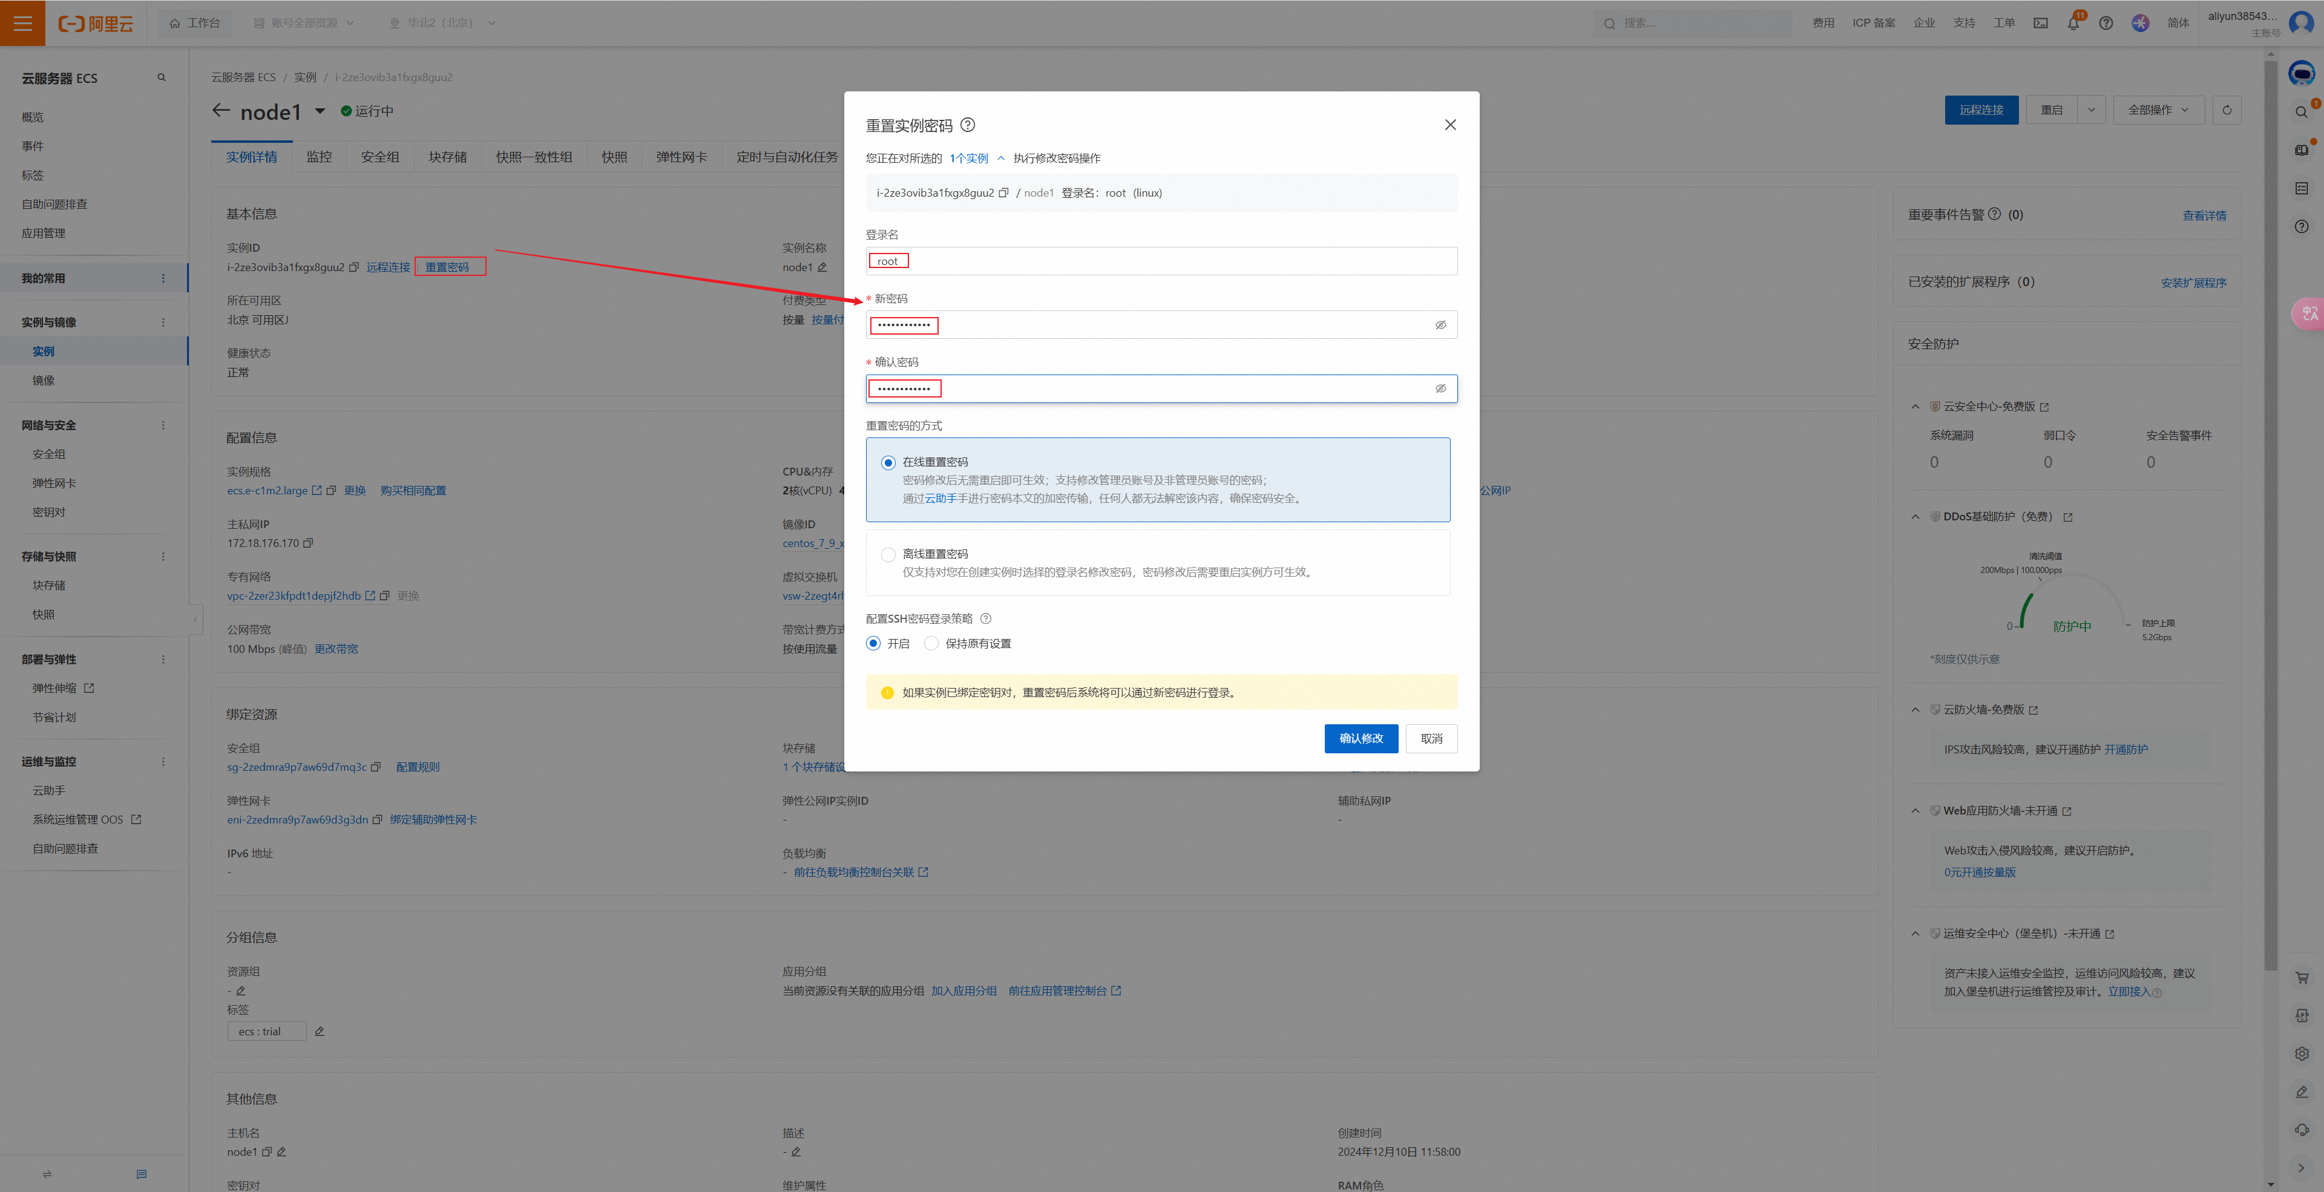
Task: Open the hamburger navigation menu
Action: (x=22, y=22)
